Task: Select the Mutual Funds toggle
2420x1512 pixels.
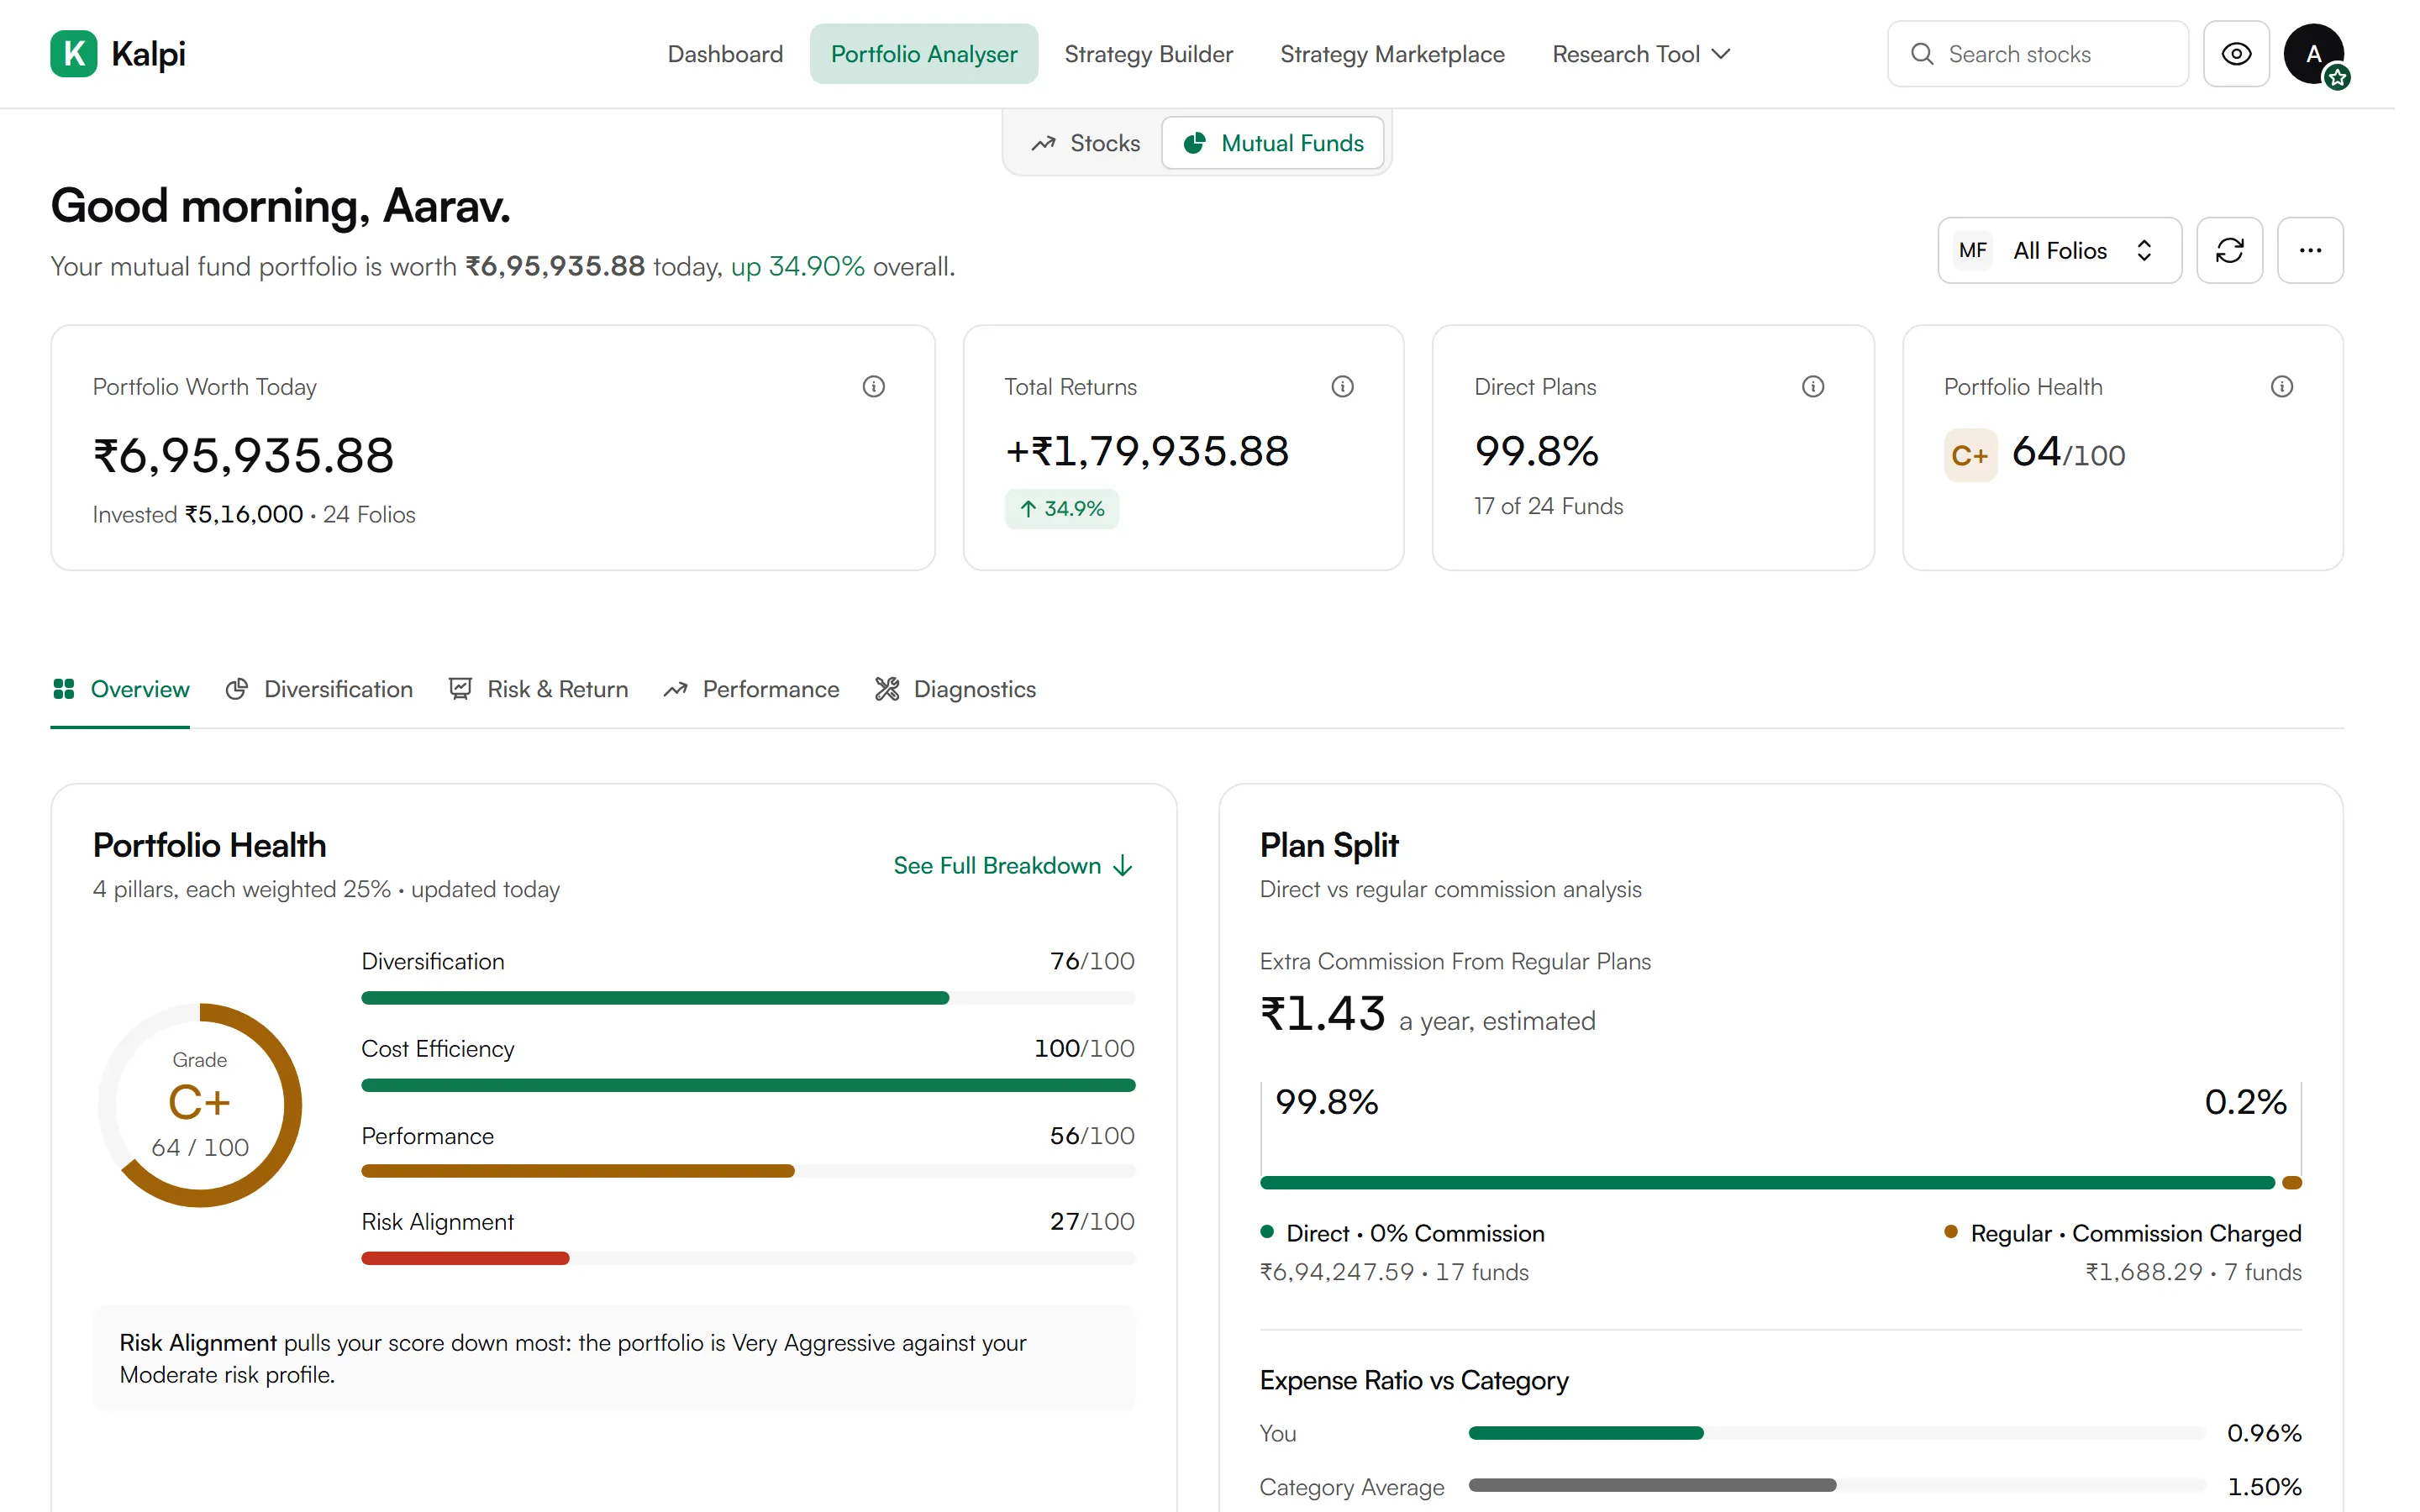Action: click(1272, 143)
